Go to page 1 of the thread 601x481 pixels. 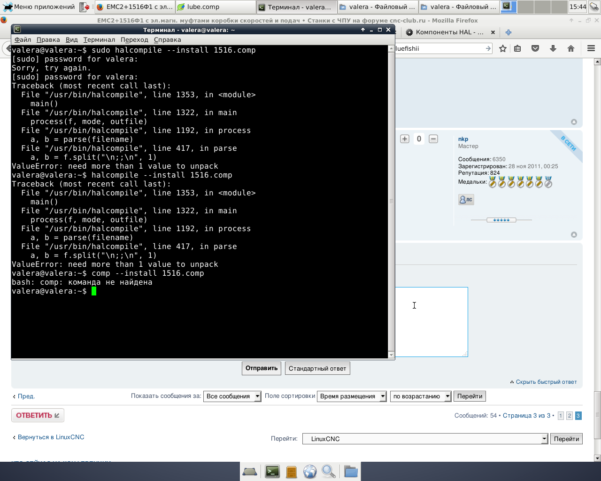561,416
